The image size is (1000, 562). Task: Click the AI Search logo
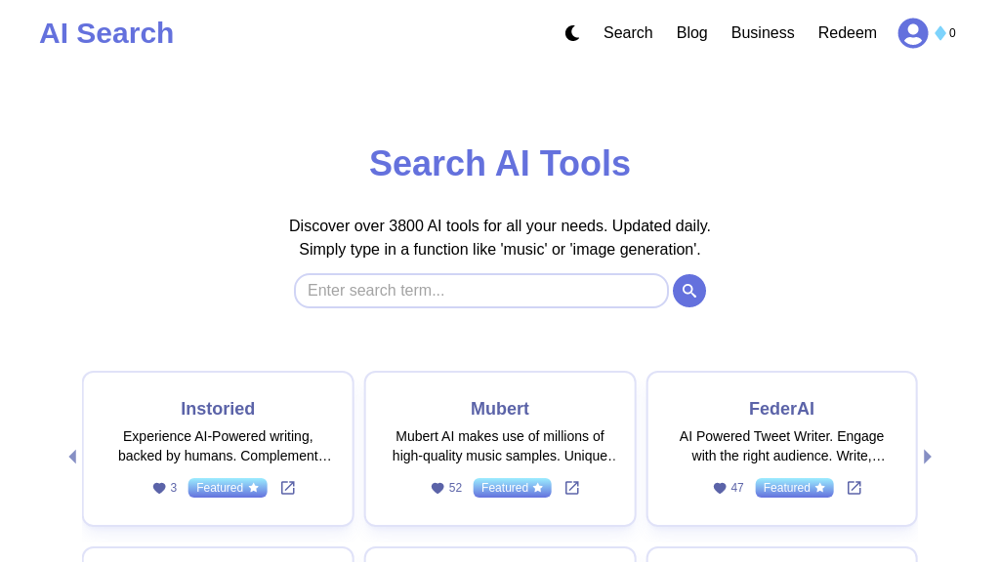click(106, 32)
